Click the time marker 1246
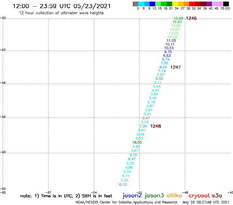The width and height of the screenshot is (233, 205). coord(191,18)
